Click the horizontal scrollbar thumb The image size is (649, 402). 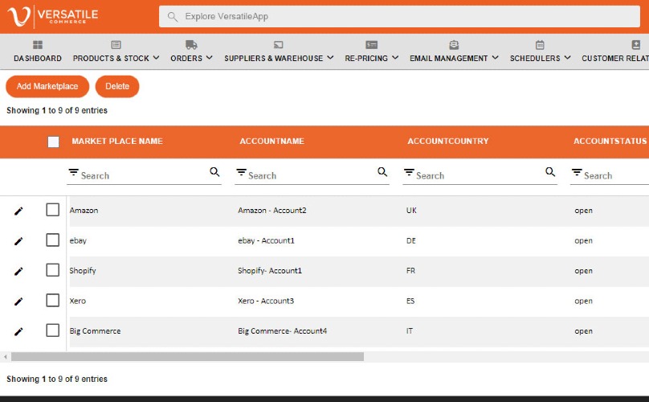pos(187,356)
